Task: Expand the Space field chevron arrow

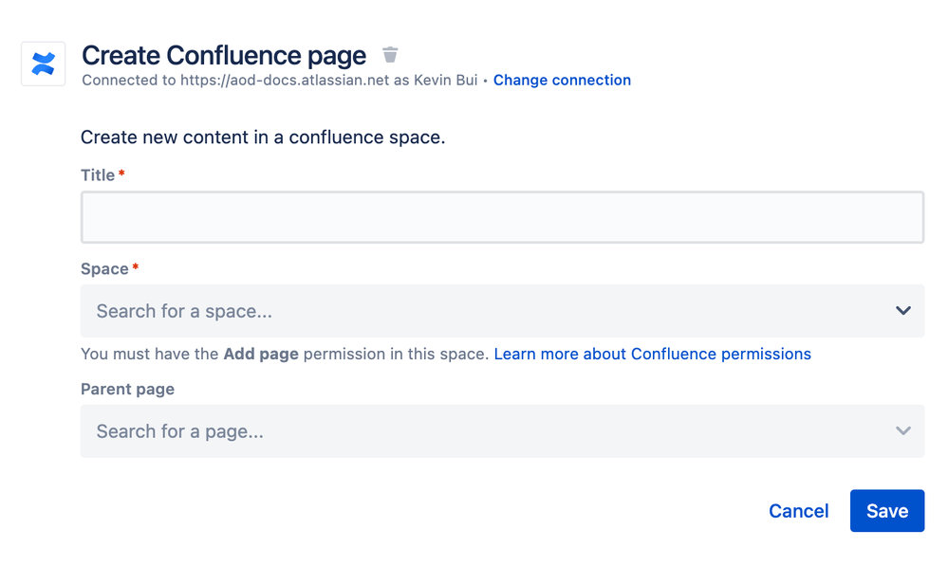Action: pos(902,311)
